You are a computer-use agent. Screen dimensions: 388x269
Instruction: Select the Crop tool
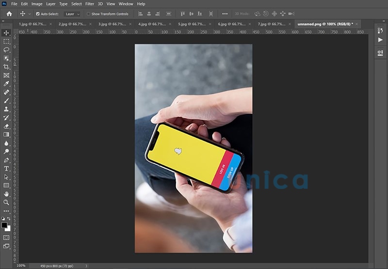click(x=6, y=67)
